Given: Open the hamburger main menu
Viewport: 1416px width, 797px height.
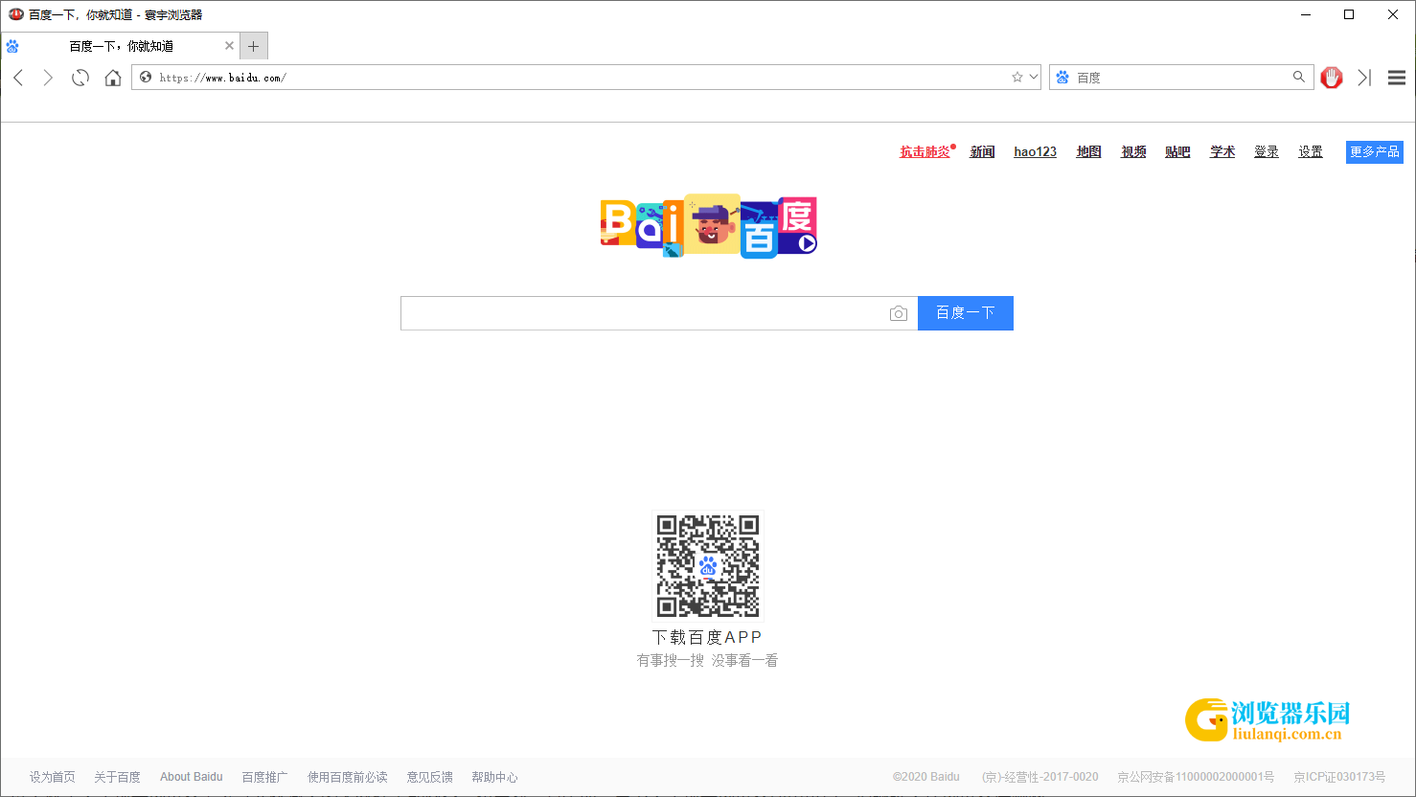Looking at the screenshot, I should [x=1397, y=78].
